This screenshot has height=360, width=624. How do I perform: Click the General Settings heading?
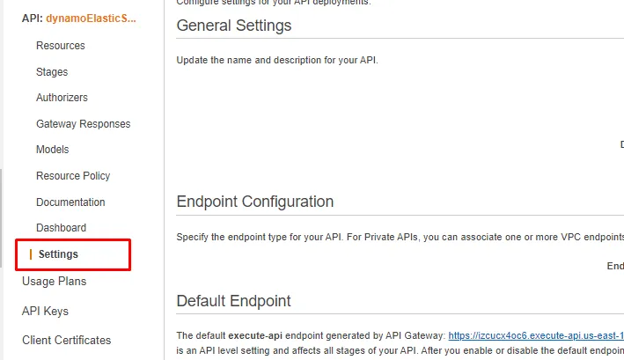(x=234, y=26)
